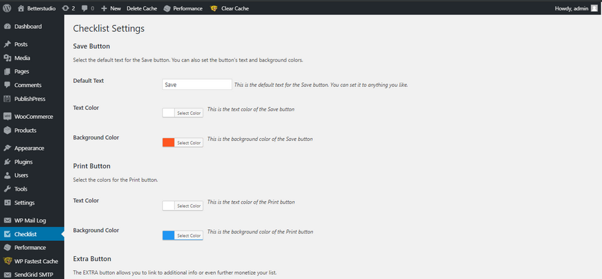Select Color button for Print Text Color
The height and width of the screenshot is (279, 602).
pos(189,206)
